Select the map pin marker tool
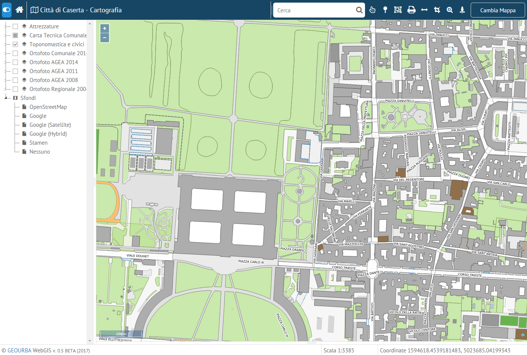The image size is (527, 355). 385,10
